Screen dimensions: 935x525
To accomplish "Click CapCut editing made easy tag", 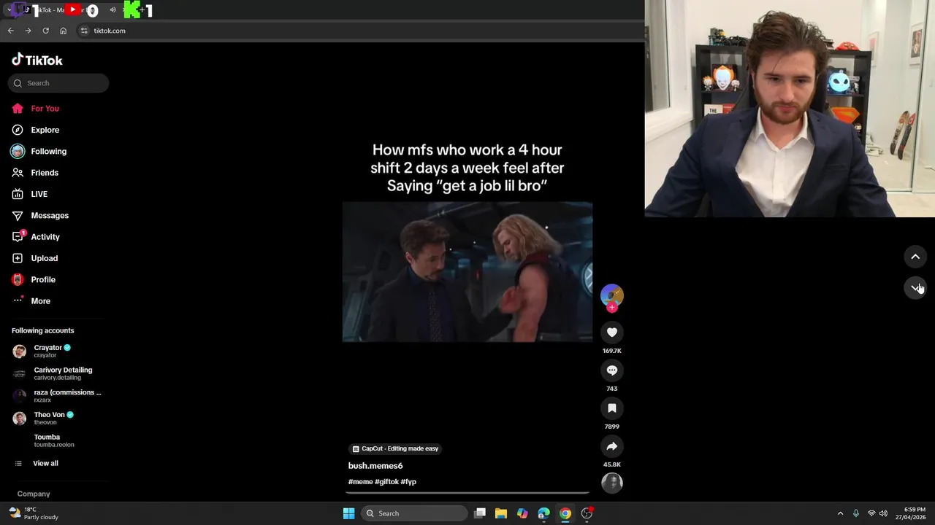I will pyautogui.click(x=395, y=449).
